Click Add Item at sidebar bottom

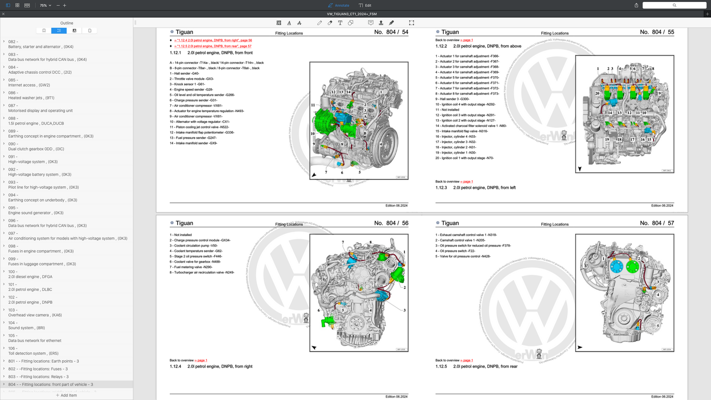coord(66,395)
